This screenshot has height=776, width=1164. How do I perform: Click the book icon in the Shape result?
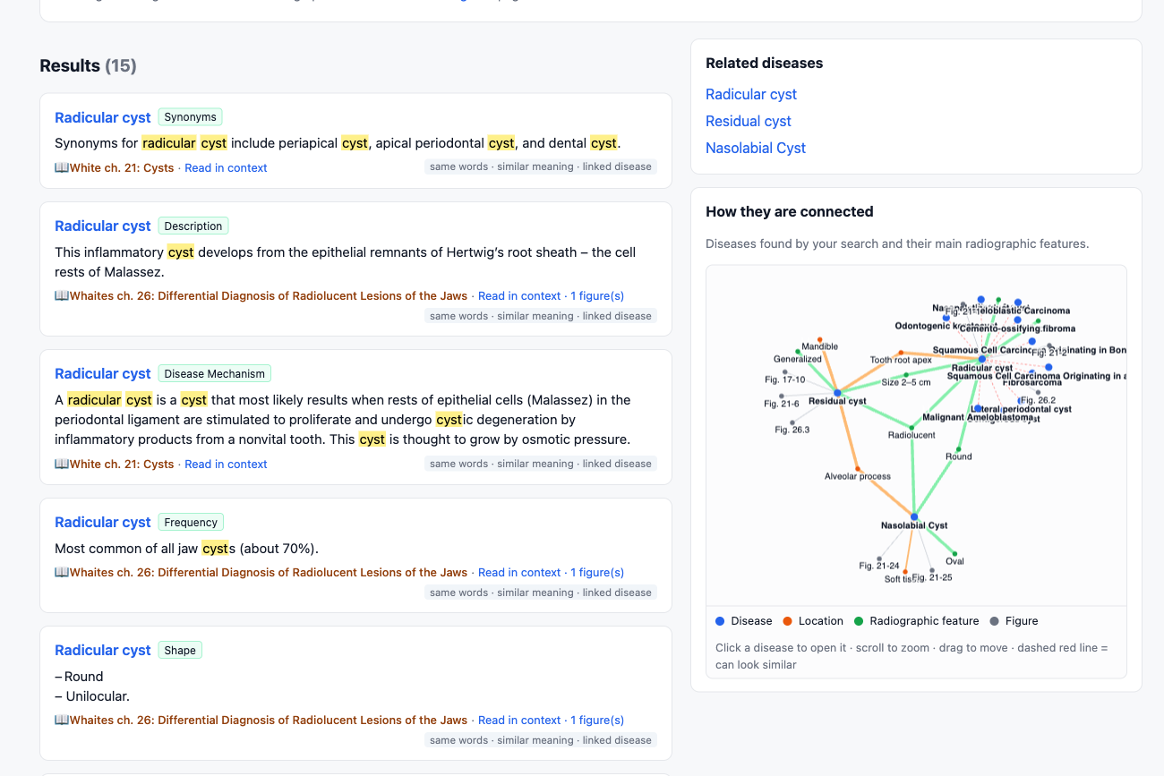[x=62, y=720]
